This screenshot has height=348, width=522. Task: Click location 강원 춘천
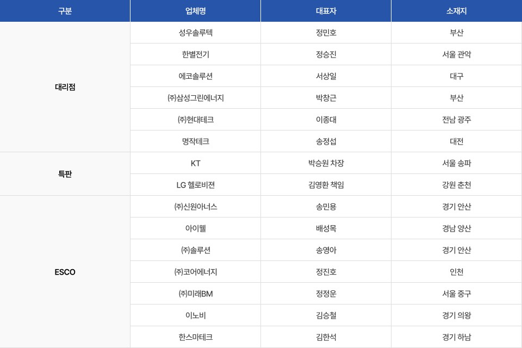456,185
